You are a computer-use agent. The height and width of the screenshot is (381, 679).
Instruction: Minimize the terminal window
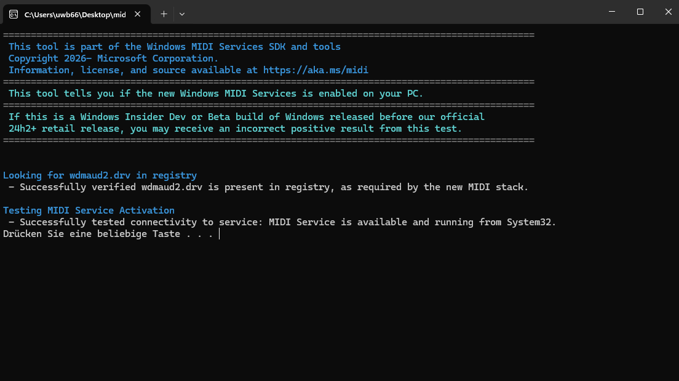click(612, 12)
